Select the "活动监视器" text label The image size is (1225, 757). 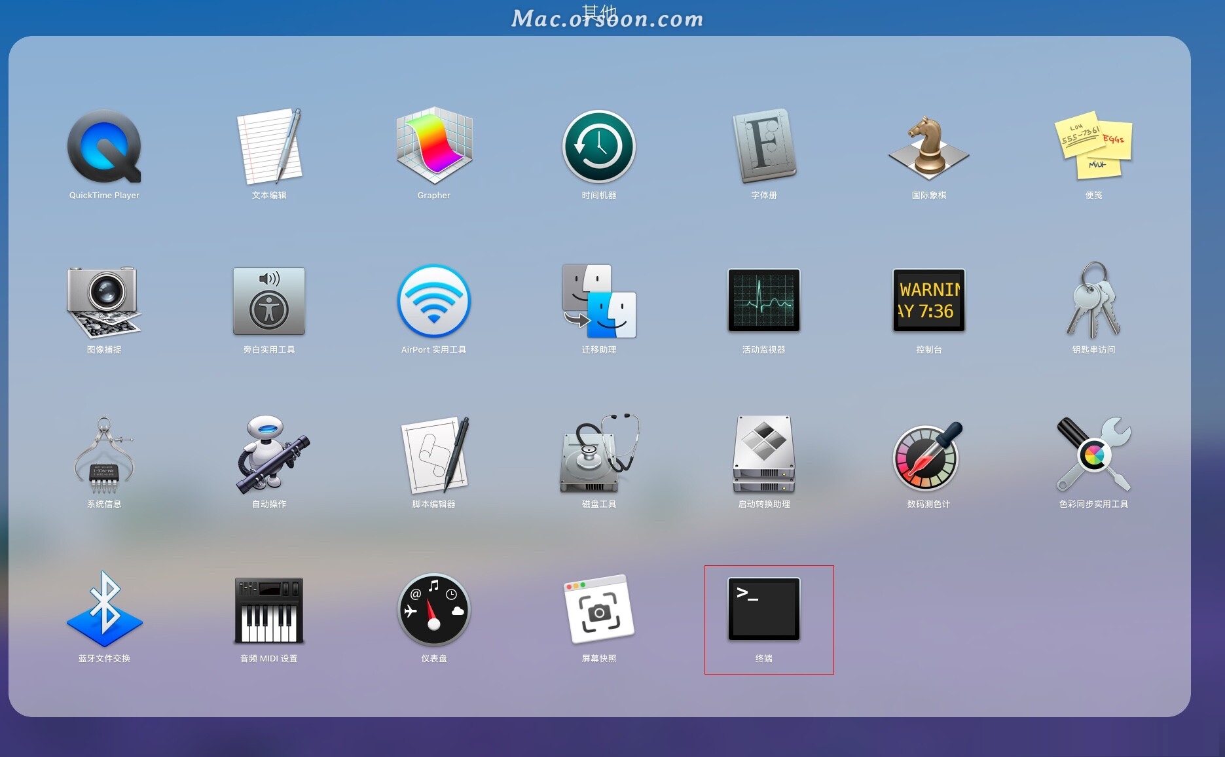tap(764, 349)
